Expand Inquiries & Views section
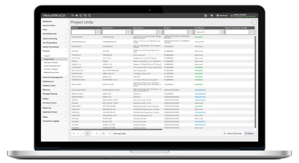This screenshot has width=299, height=163. pyautogui.click(x=55, y=112)
